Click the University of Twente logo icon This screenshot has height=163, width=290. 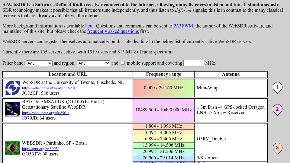[12, 88]
